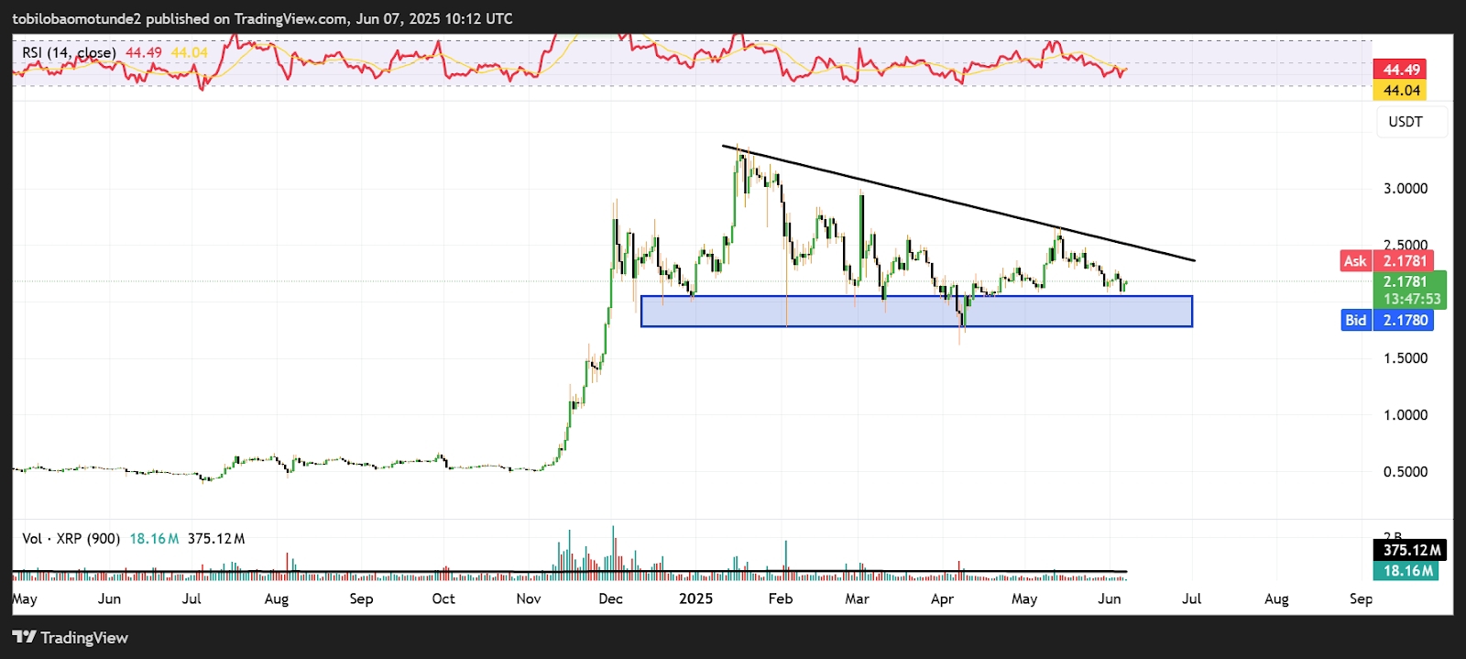Select the black descending trendline
This screenshot has height=659, width=1466.
957,203
